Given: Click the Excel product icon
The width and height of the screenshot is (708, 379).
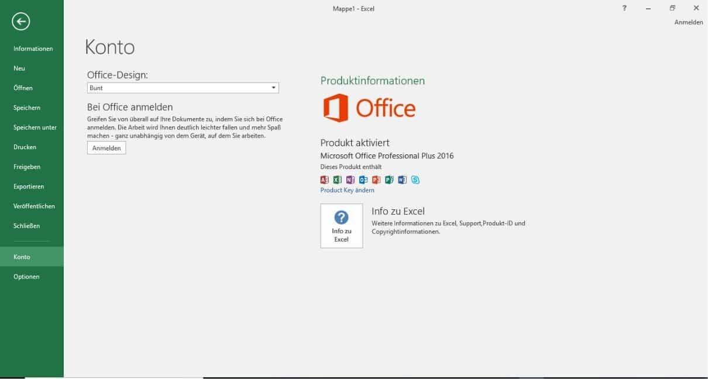Looking at the screenshot, I should [x=338, y=180].
